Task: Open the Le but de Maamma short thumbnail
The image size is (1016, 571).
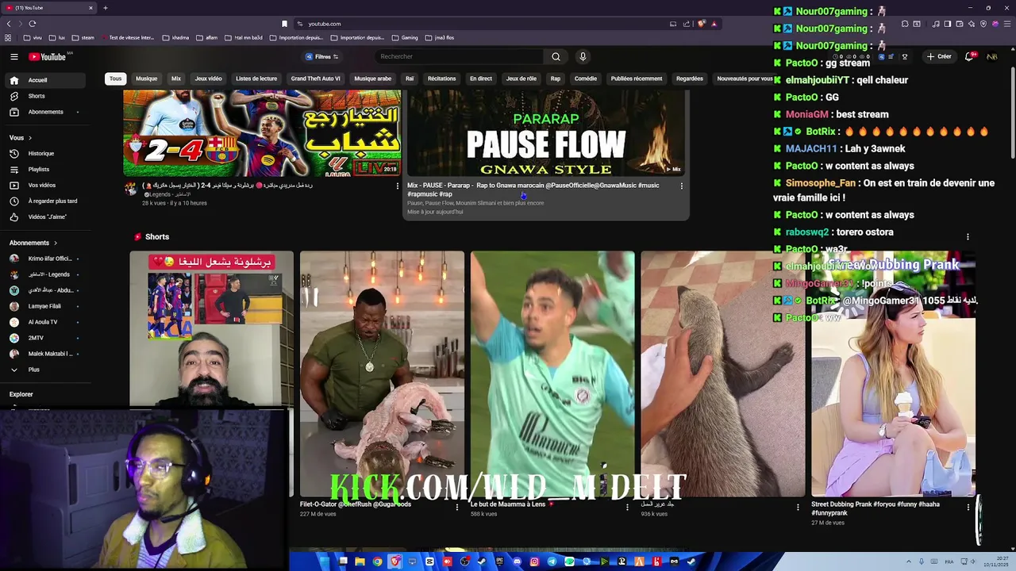Action: (x=552, y=374)
